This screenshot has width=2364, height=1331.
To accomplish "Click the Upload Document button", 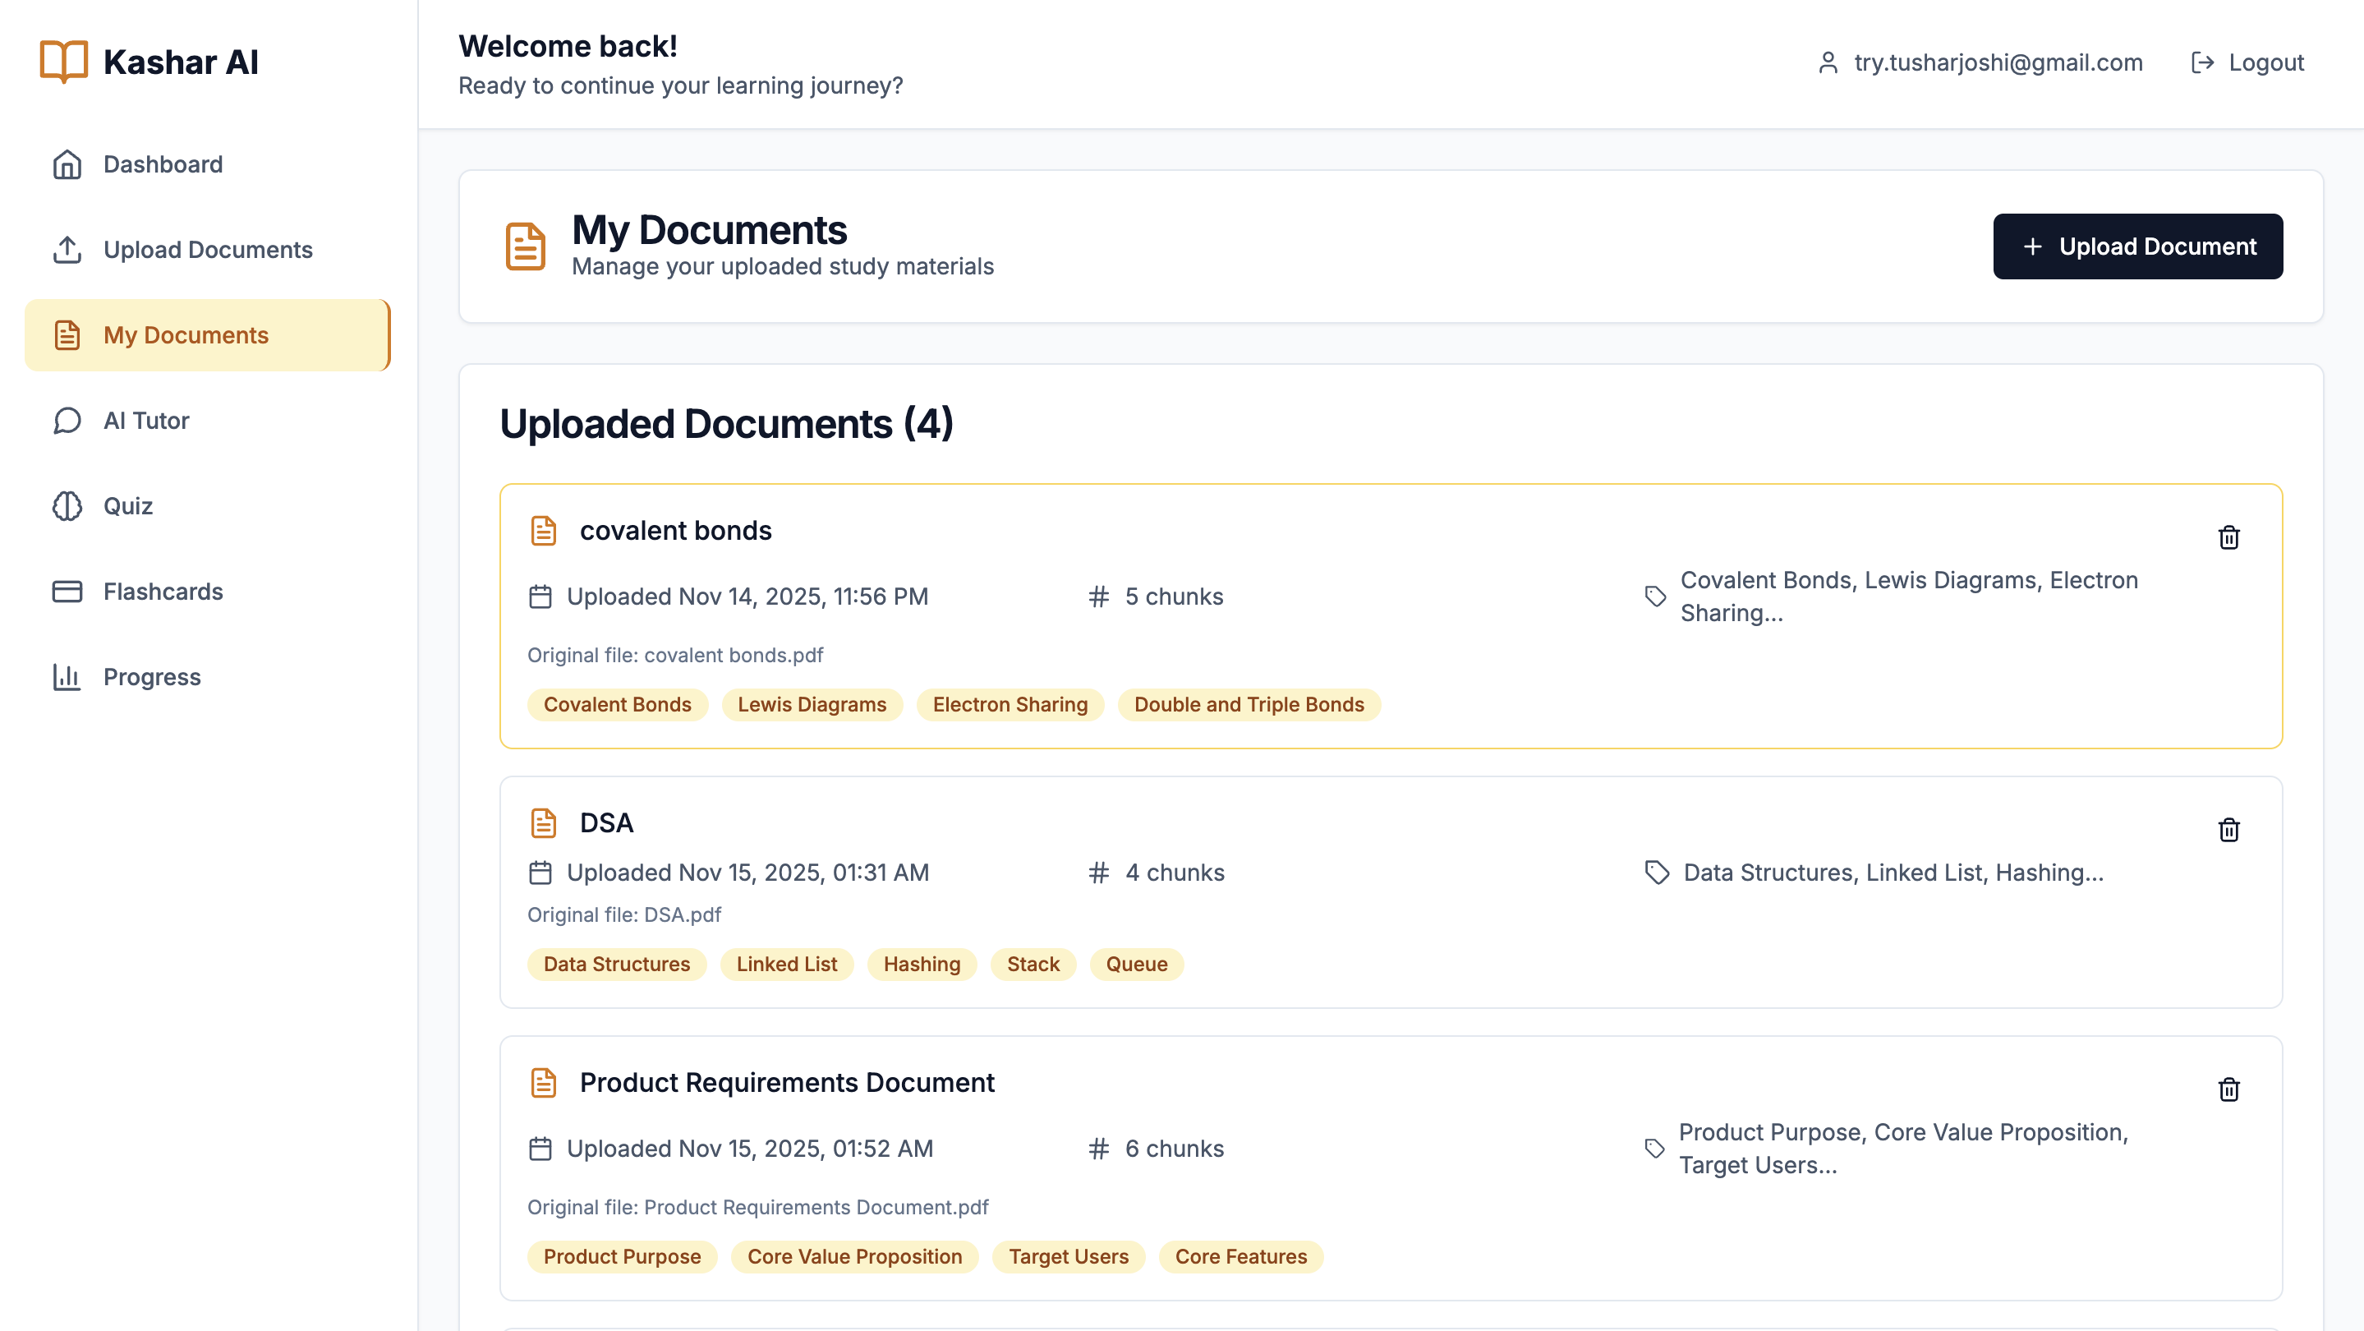I will tap(2137, 247).
